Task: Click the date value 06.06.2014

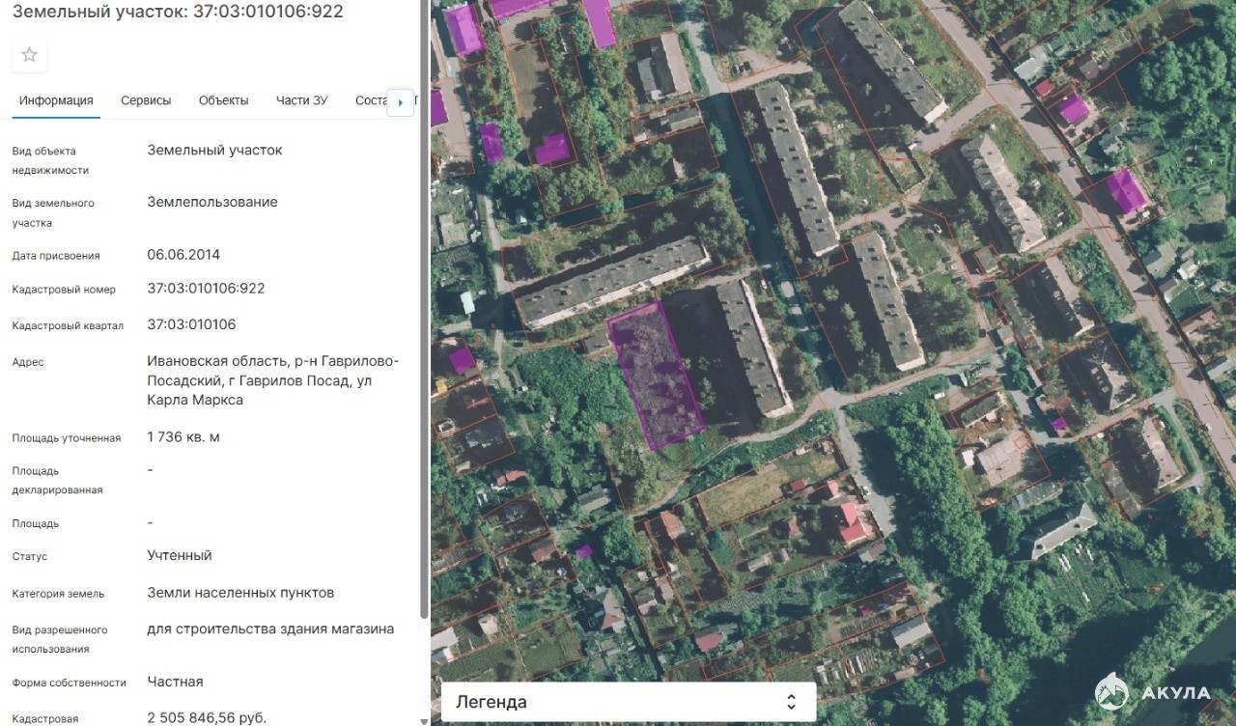Action: click(183, 255)
